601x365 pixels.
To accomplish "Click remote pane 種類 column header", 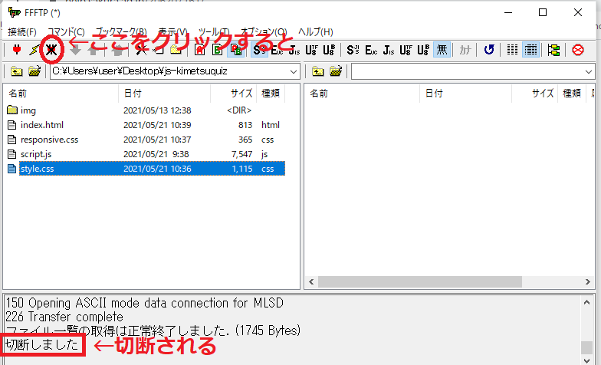I will 572,94.
